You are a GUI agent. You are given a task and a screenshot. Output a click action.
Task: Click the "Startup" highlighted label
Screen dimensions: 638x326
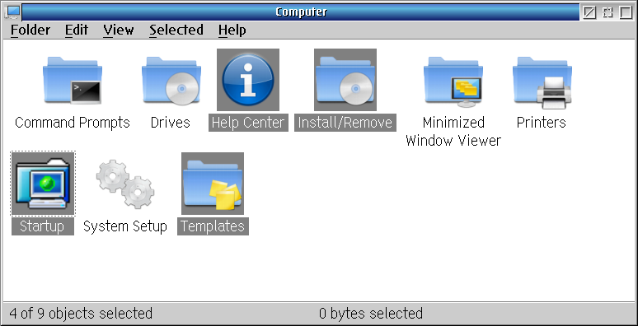(x=43, y=226)
